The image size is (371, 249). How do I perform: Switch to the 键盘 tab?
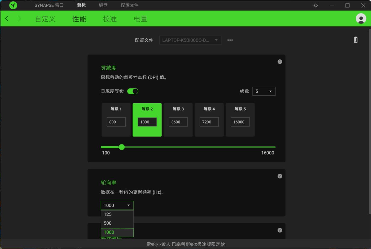tap(103, 5)
